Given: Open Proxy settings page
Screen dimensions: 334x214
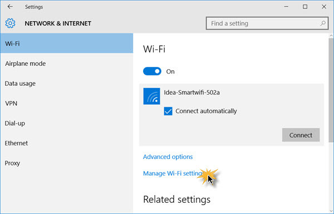Looking at the screenshot, I should pyautogui.click(x=67, y=163).
